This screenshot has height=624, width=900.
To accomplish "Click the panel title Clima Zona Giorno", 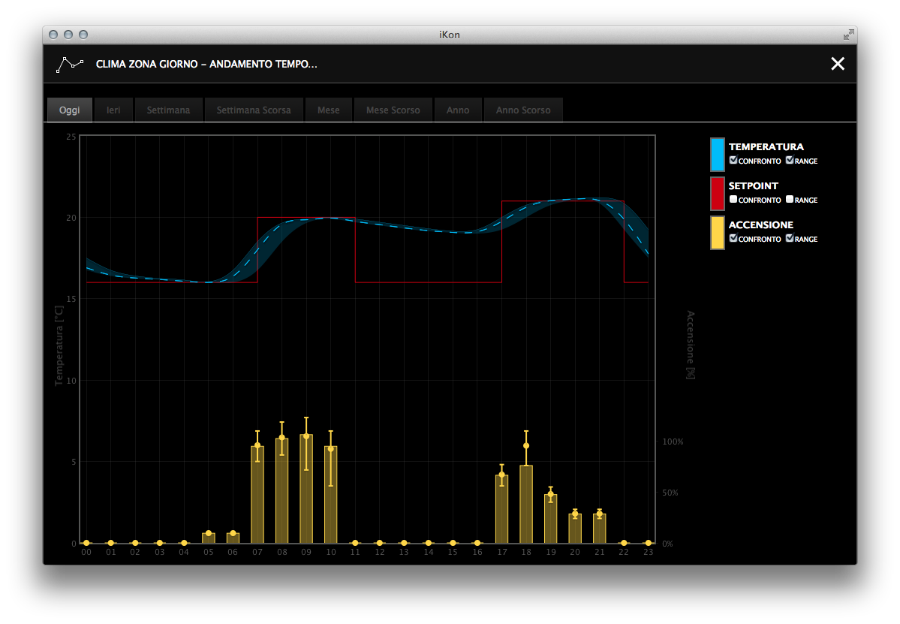I will pos(206,65).
